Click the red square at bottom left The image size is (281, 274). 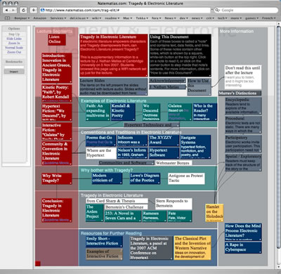pos(38,263)
